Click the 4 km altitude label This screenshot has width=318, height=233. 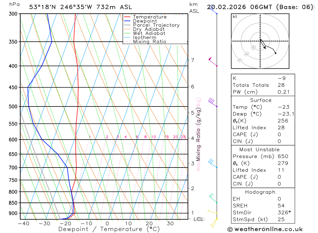tap(192, 138)
